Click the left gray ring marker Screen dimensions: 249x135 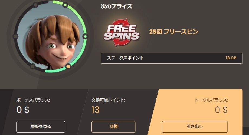(15, 37)
